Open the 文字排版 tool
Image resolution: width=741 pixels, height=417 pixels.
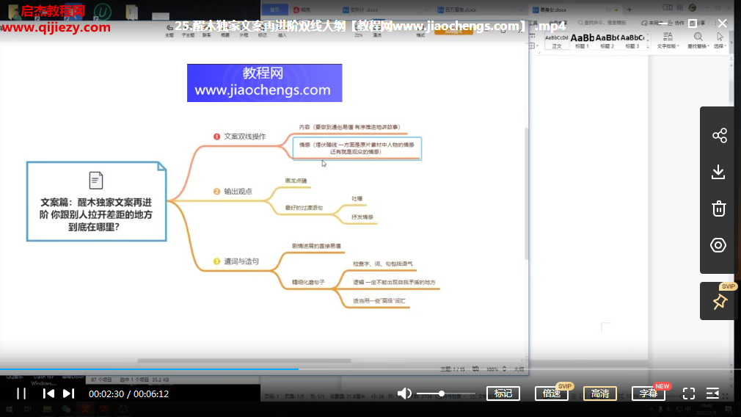tap(668, 40)
